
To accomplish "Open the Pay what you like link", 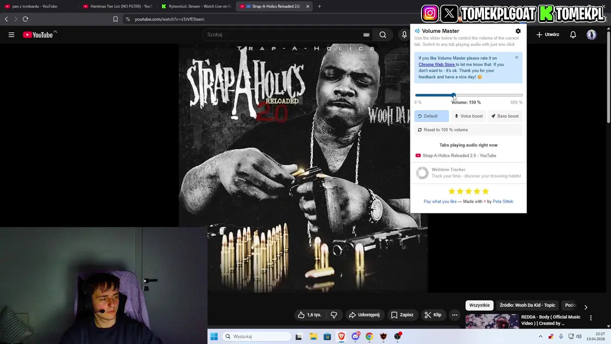I will [440, 202].
